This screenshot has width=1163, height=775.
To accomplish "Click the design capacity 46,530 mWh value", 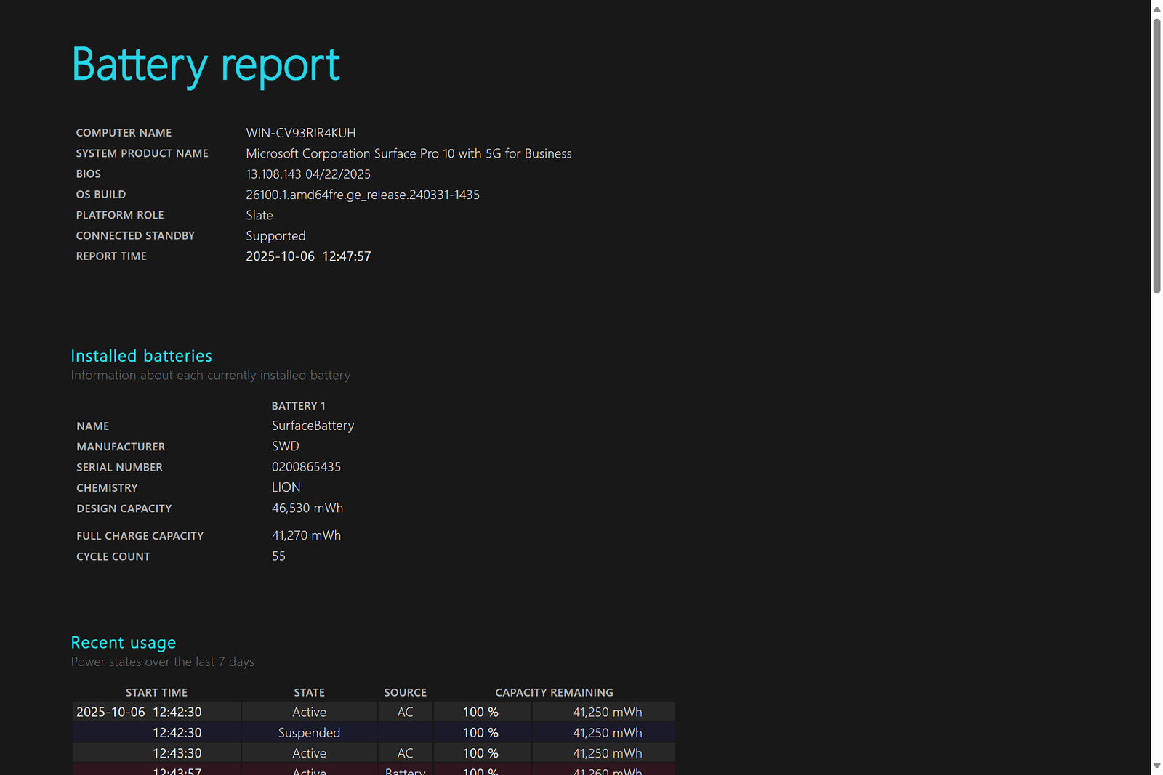I will click(x=307, y=508).
